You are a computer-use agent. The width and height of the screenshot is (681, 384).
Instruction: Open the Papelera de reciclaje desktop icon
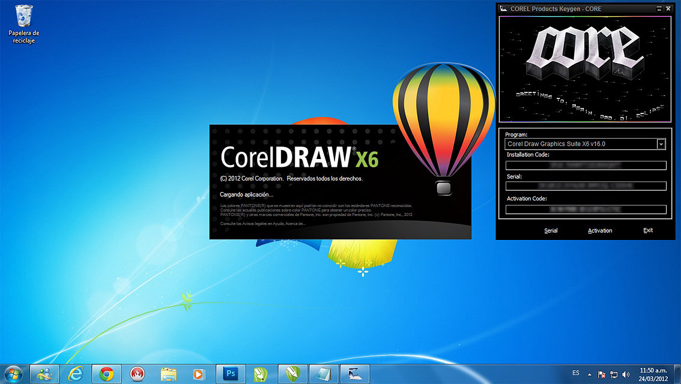[24, 24]
